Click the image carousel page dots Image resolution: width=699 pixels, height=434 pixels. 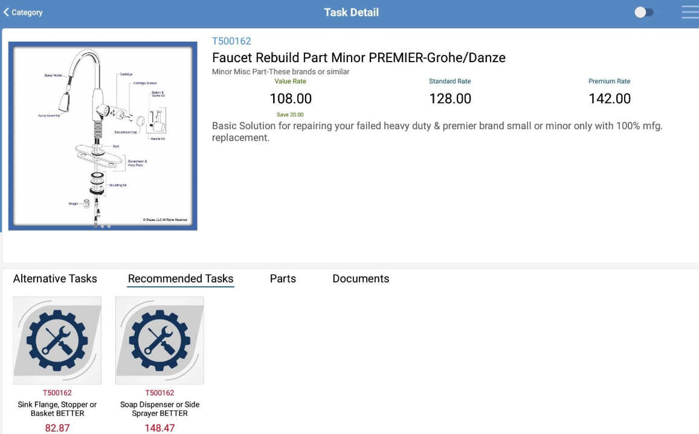point(103,226)
